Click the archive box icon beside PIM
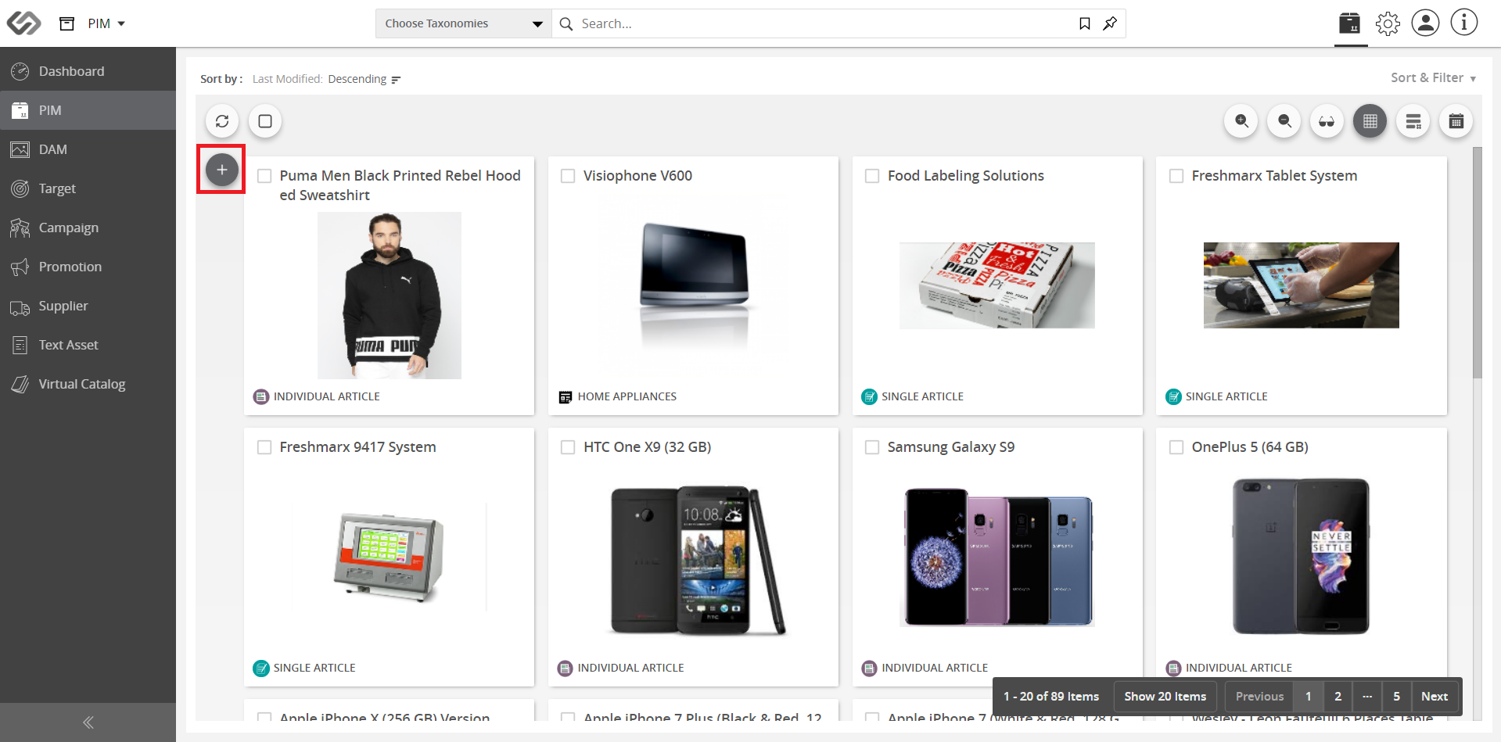This screenshot has width=1501, height=742. 67,23
